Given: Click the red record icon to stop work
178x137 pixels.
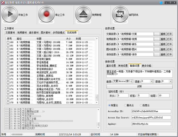Looking at the screenshot, I should point(46,14).
